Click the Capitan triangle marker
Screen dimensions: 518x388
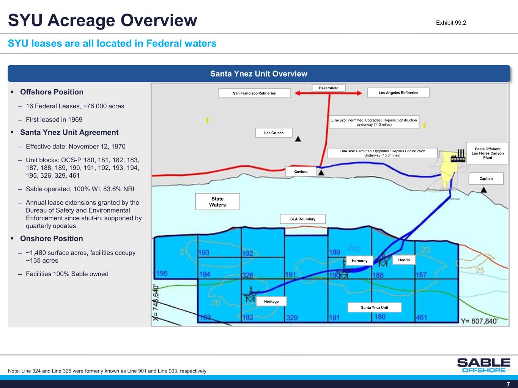pos(483,190)
